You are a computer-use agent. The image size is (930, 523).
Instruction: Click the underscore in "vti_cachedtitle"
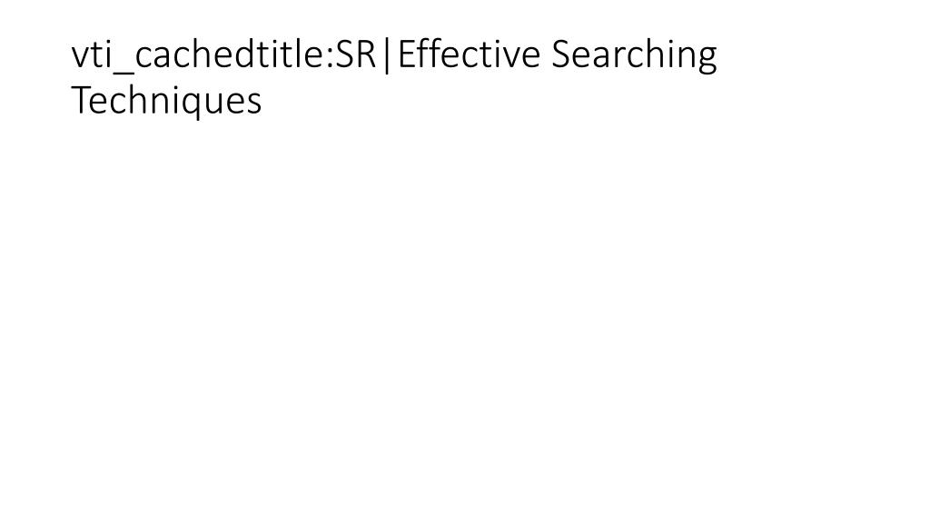(124, 72)
